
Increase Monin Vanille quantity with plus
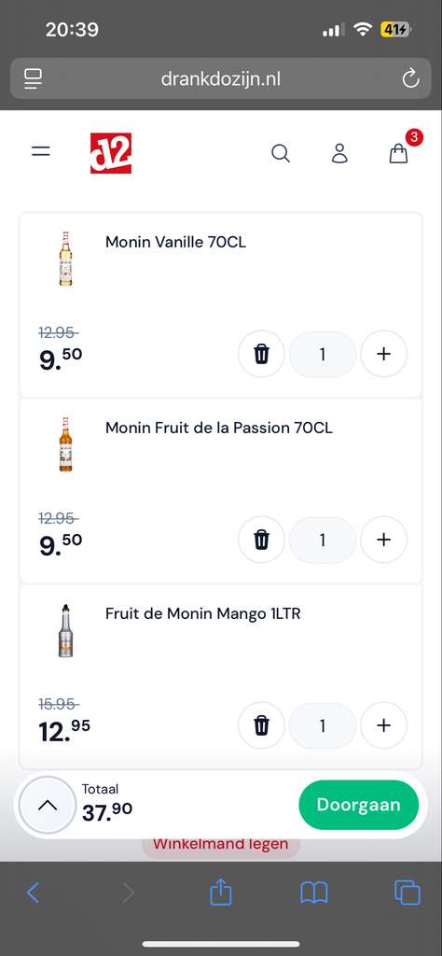coord(383,354)
